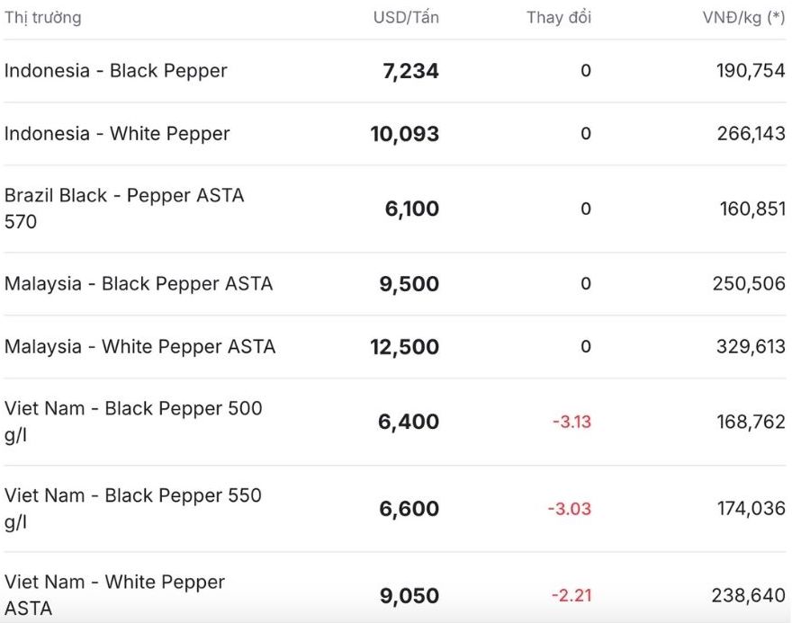Click the 10,093 USD price value

pos(405,134)
